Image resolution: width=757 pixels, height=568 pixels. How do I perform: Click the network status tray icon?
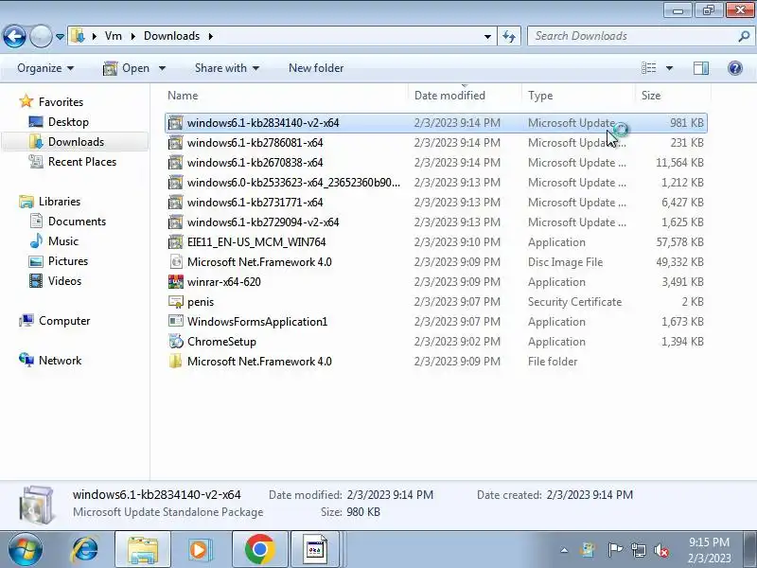point(639,550)
